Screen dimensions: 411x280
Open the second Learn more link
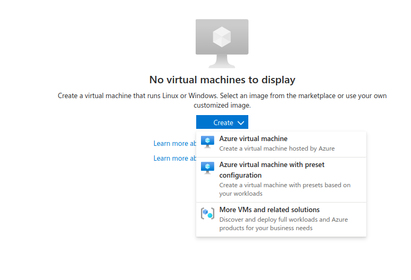pos(175,158)
